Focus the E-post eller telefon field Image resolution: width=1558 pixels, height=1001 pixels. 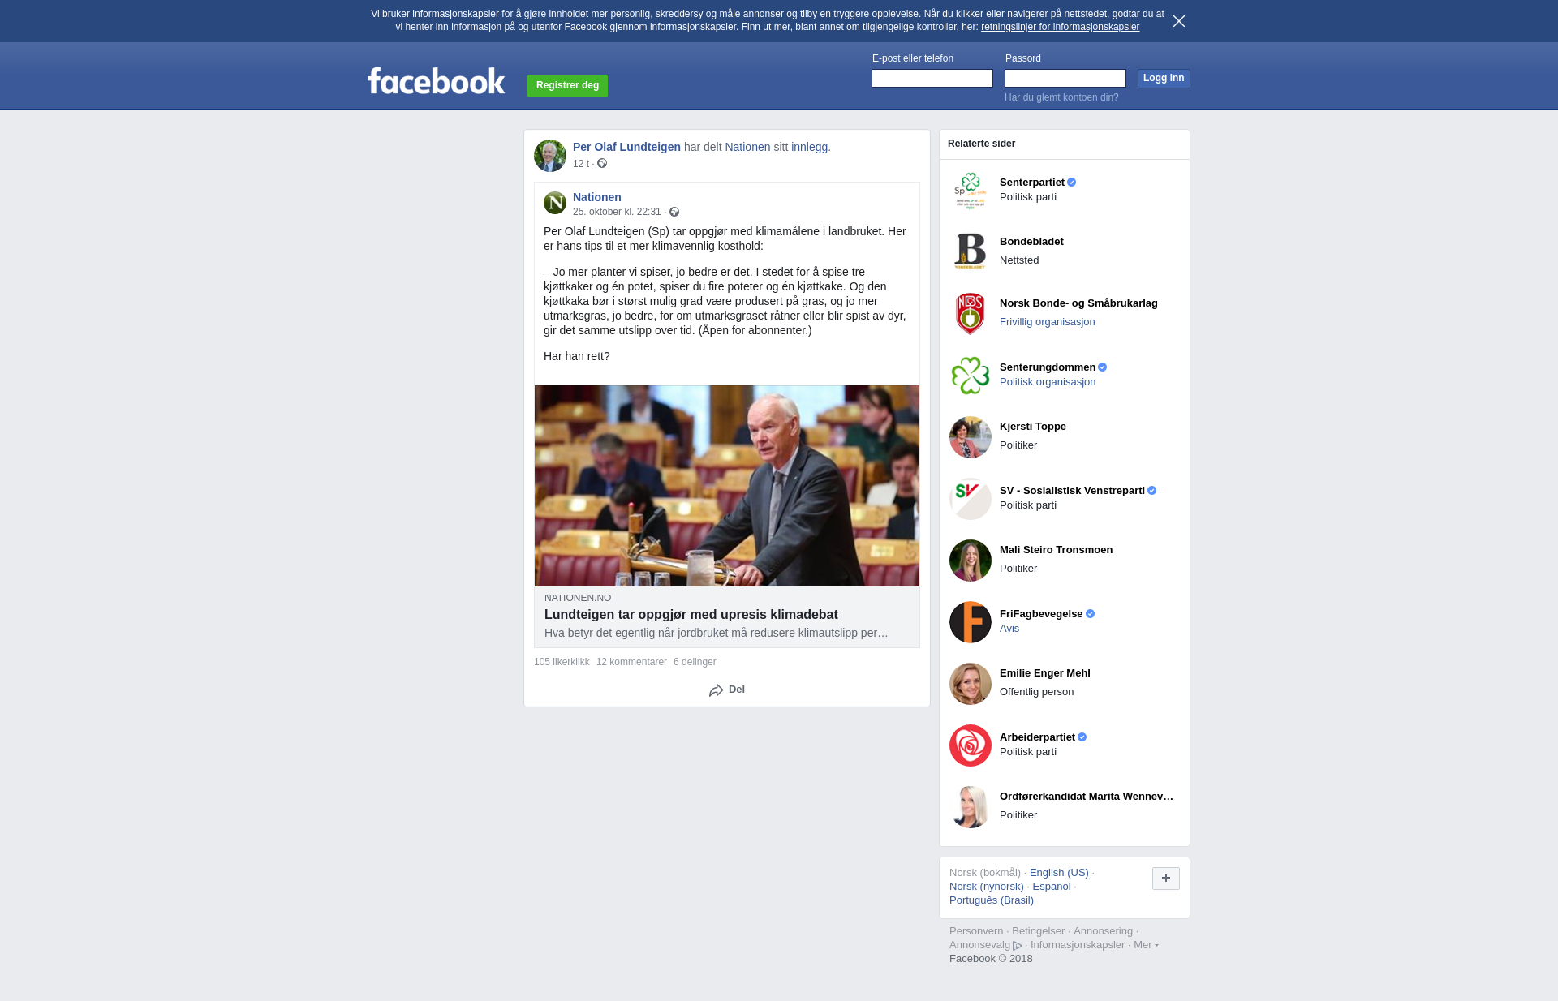point(932,78)
